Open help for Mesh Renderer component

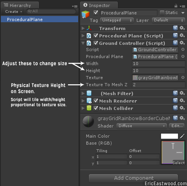point(175,101)
